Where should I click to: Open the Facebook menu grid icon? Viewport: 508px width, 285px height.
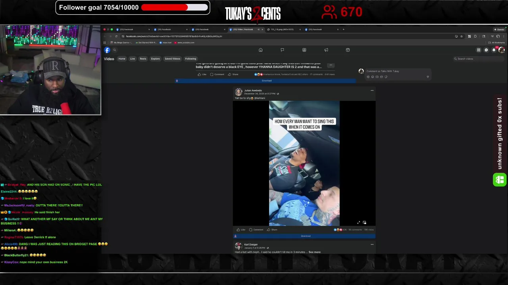[x=479, y=50]
